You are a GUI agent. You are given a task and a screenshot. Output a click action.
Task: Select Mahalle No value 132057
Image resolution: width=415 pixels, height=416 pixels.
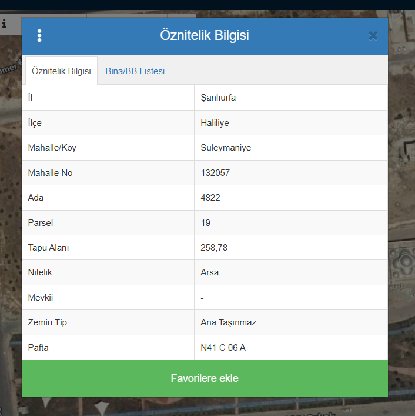pos(215,173)
